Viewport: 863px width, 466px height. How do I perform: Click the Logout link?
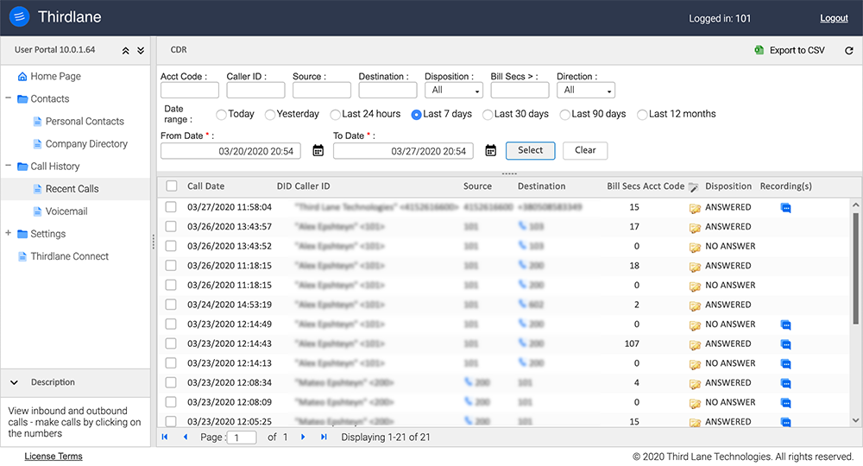[833, 18]
